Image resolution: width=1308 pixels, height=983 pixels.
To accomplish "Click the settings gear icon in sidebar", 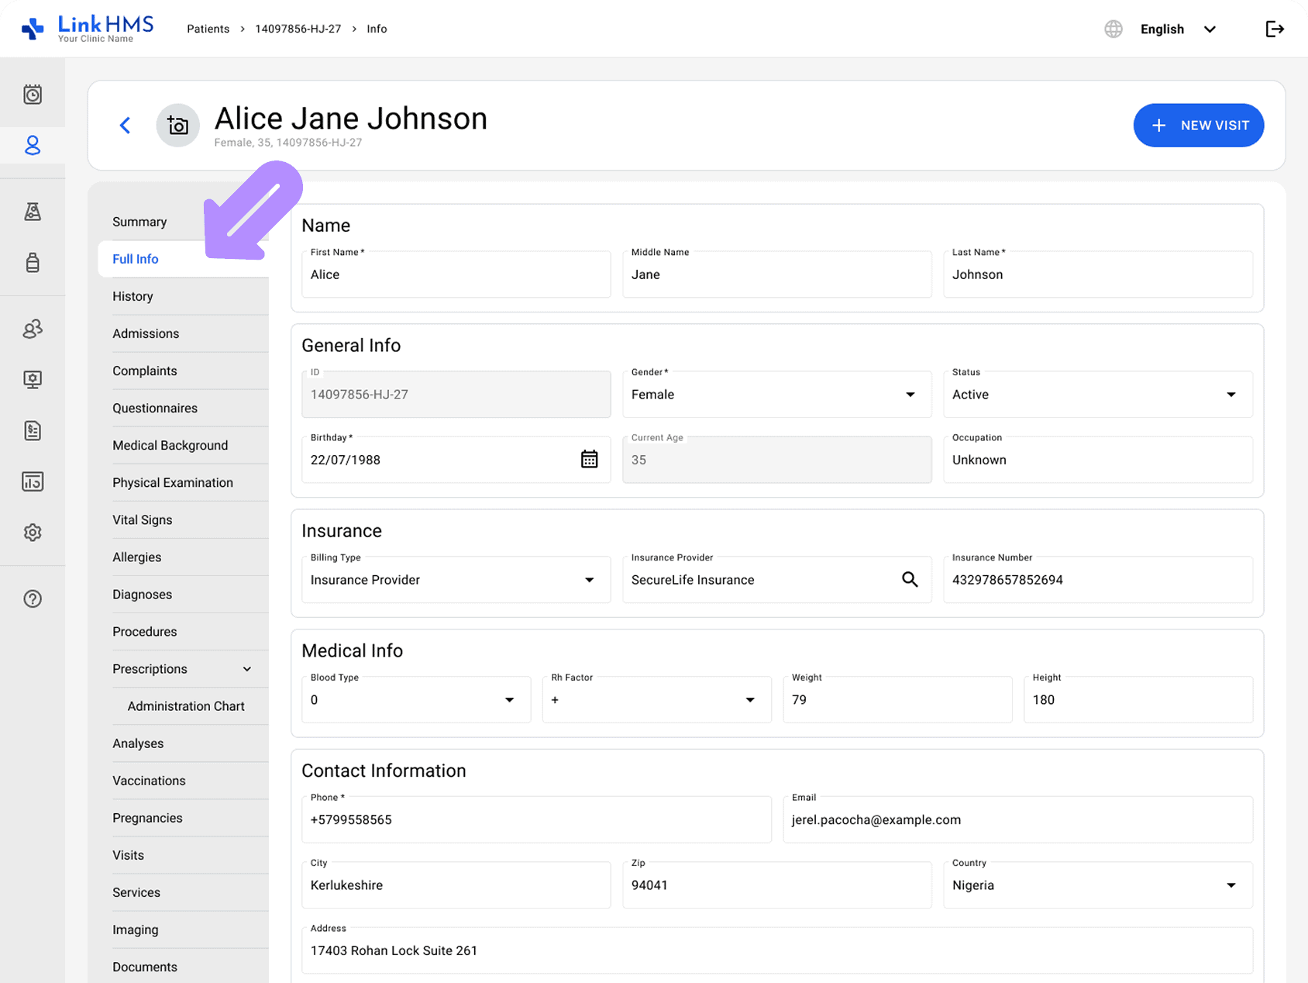I will (x=33, y=533).
